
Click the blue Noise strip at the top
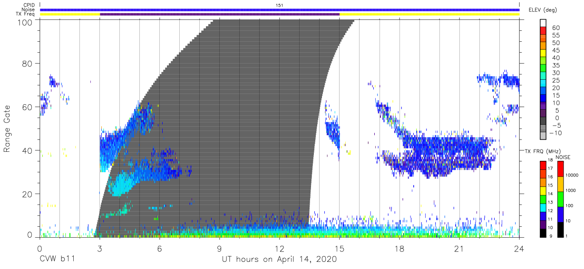(280, 9)
